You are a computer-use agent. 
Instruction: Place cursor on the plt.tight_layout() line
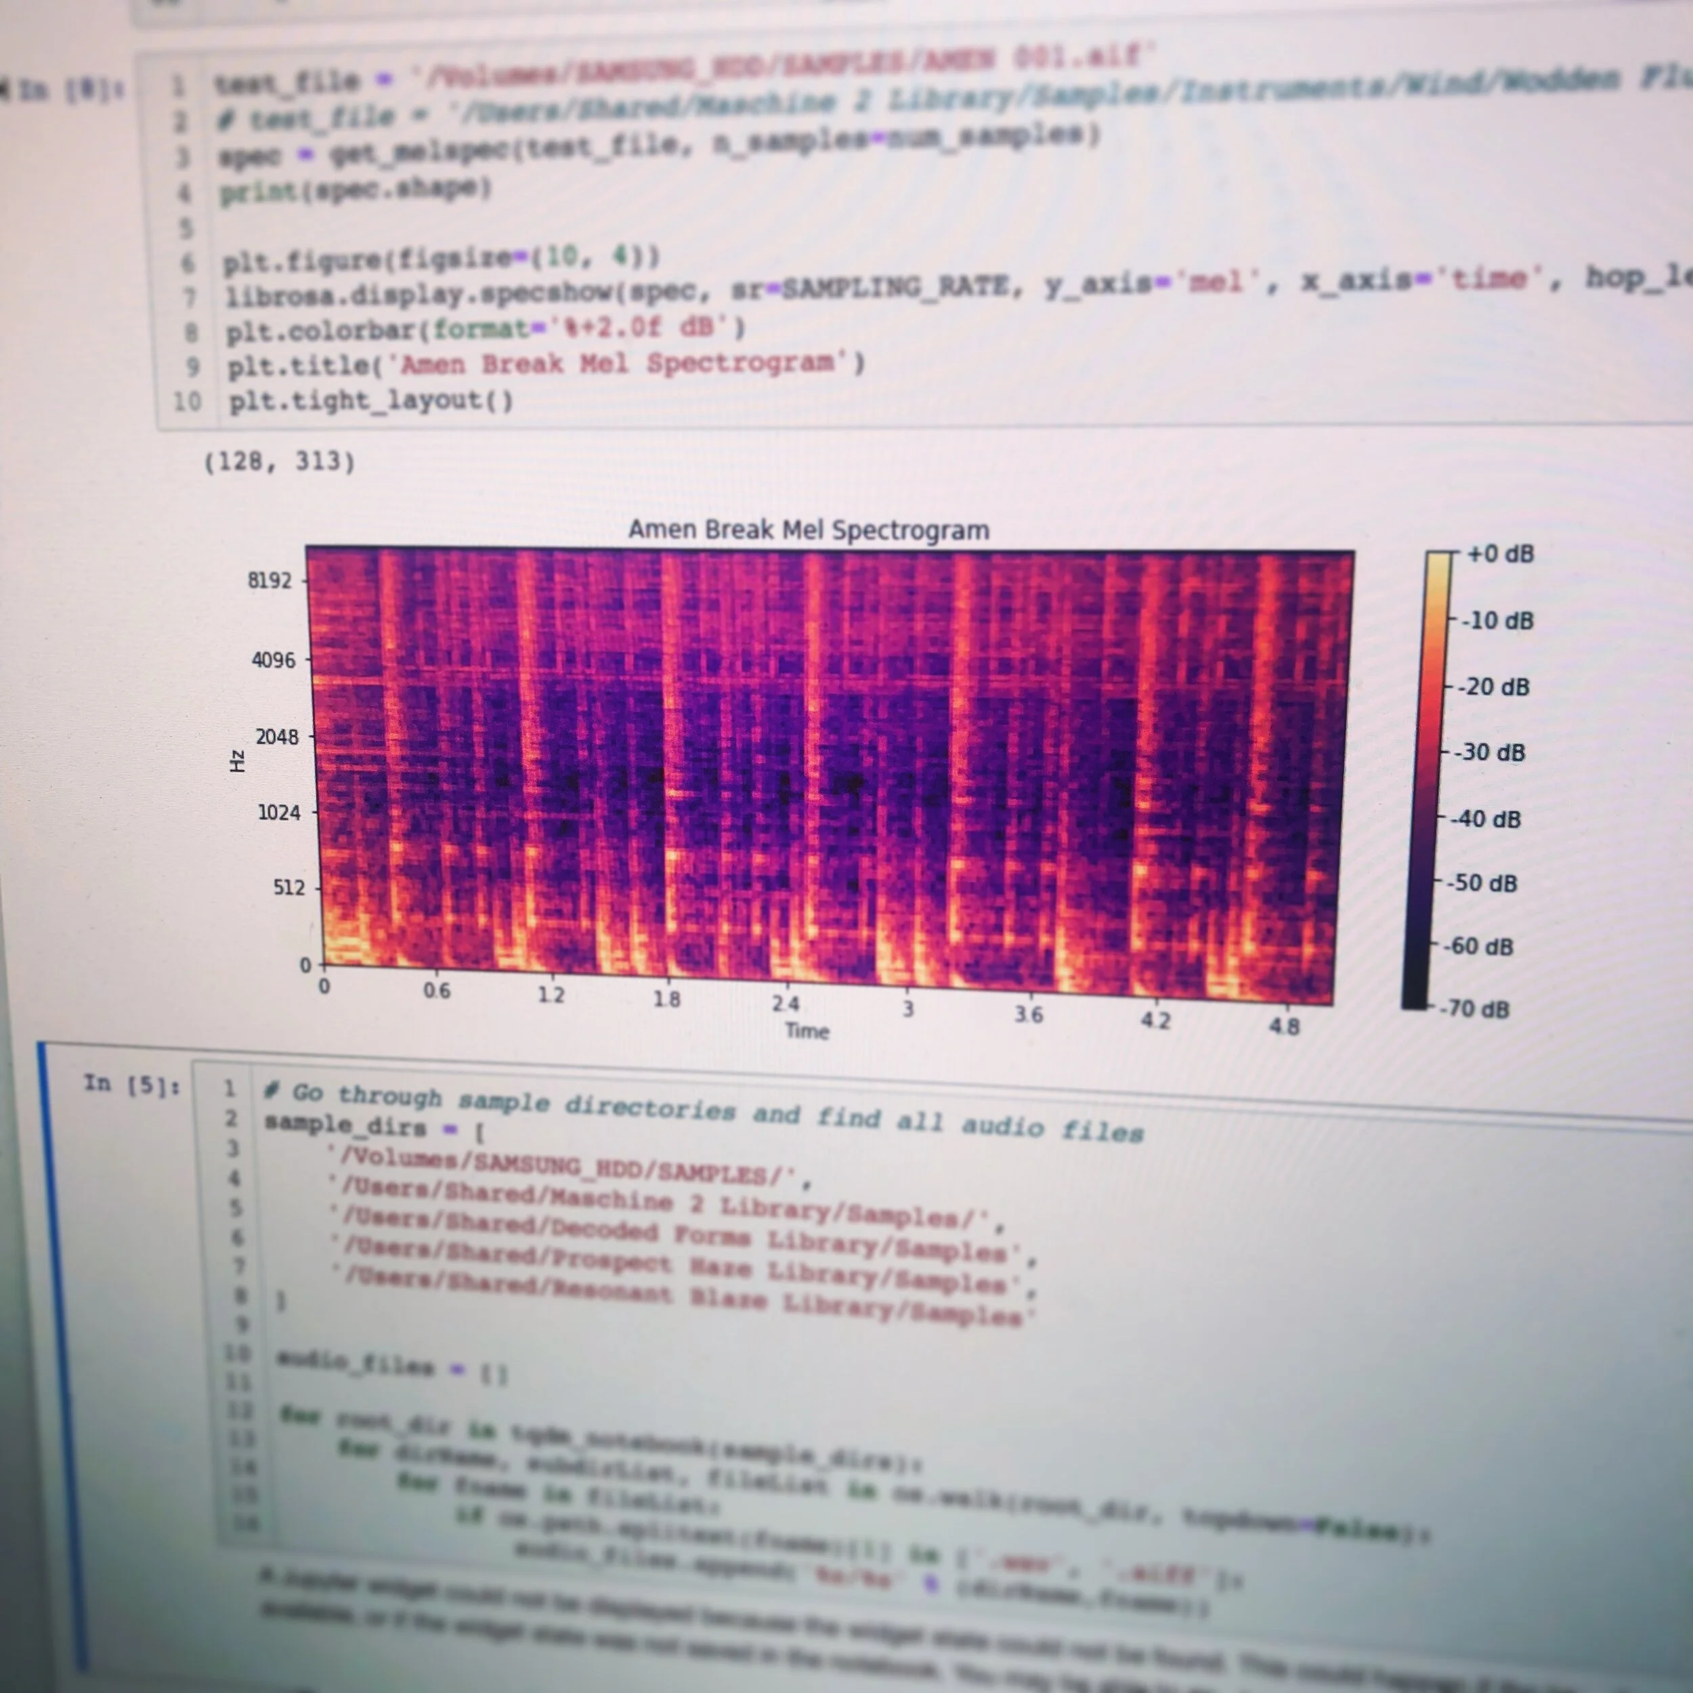370,402
